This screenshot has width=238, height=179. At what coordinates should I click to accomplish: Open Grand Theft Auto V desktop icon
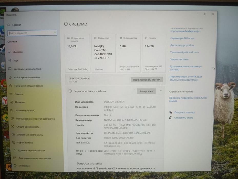[x=7, y=153]
